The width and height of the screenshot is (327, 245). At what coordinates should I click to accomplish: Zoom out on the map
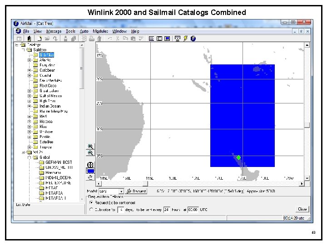tap(90, 153)
